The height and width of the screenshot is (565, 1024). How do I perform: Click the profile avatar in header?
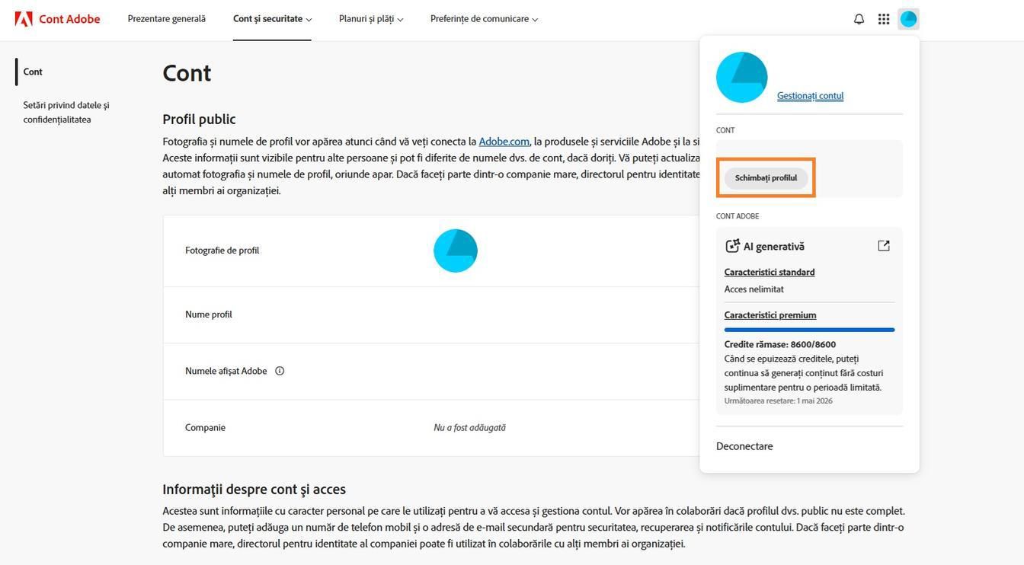point(908,19)
